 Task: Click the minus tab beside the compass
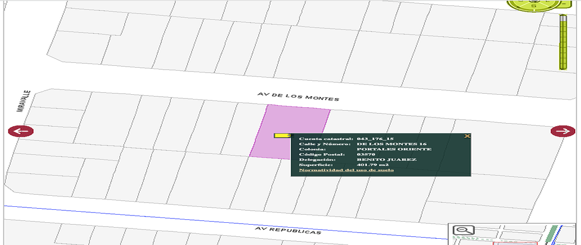(x=564, y=4)
